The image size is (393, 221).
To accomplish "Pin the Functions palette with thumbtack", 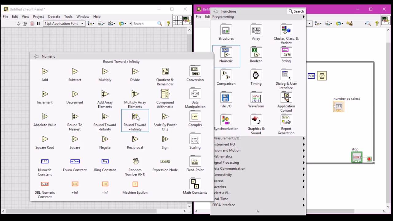I will point(216,11).
